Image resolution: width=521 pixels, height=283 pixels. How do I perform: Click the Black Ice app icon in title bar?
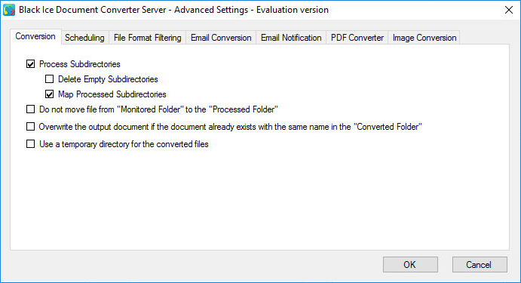9,10
